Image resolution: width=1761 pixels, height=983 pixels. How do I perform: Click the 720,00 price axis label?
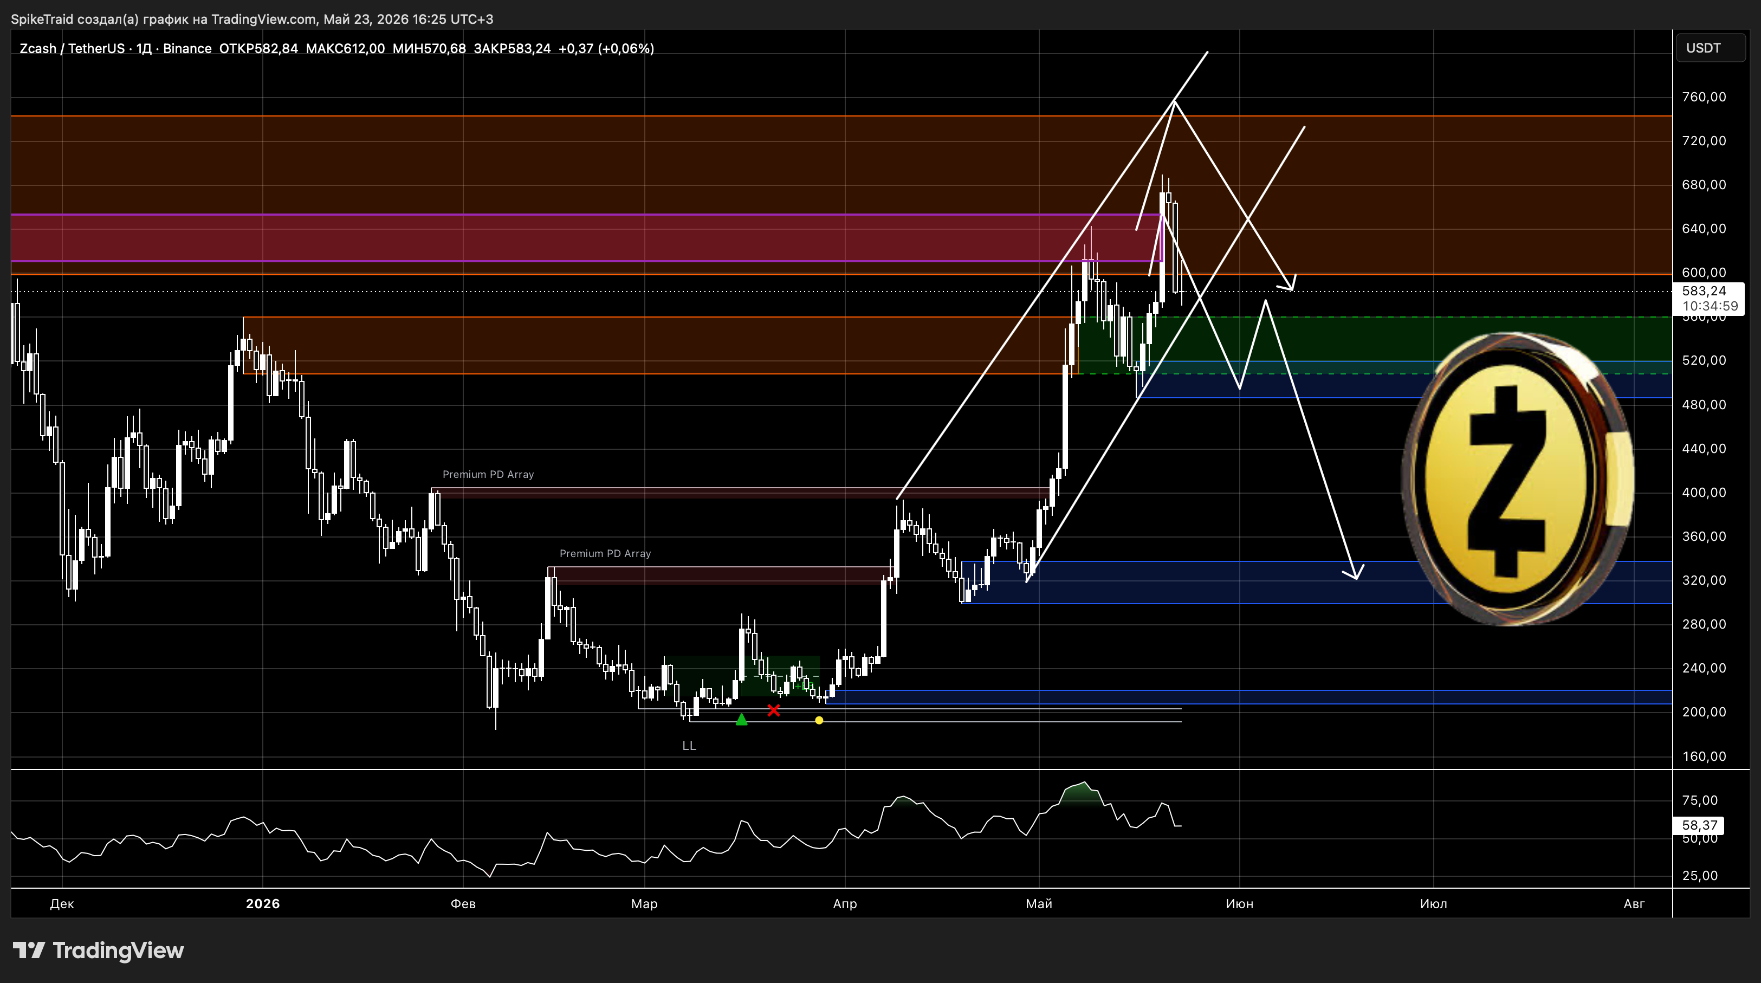point(1704,141)
